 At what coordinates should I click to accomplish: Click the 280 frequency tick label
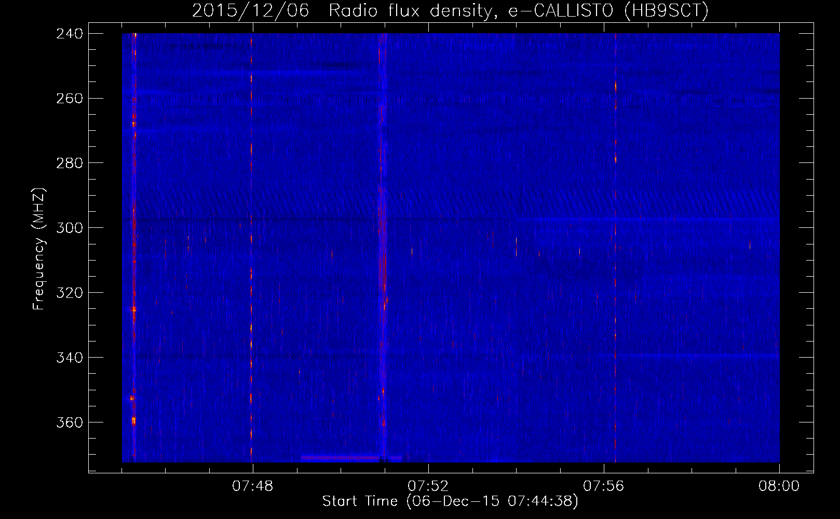click(70, 163)
